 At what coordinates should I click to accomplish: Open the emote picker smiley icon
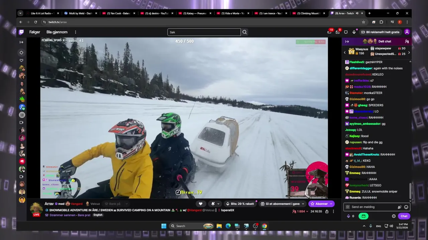(406, 207)
